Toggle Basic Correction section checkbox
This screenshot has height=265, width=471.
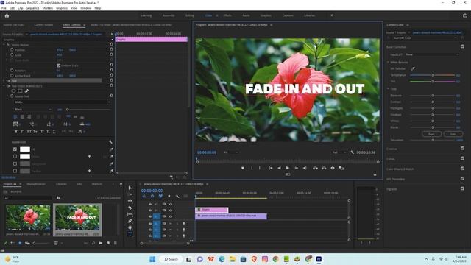point(462,46)
